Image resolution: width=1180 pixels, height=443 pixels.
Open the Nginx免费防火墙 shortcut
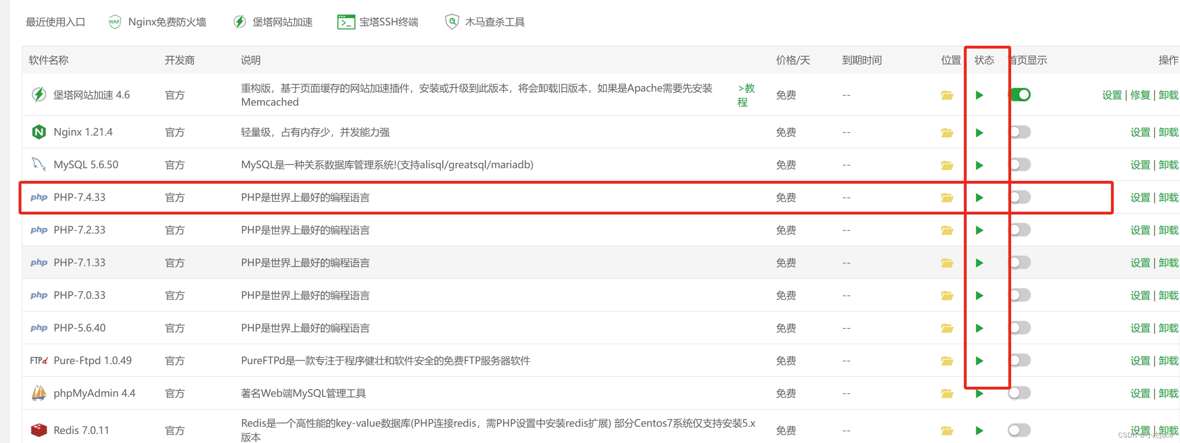click(x=167, y=22)
